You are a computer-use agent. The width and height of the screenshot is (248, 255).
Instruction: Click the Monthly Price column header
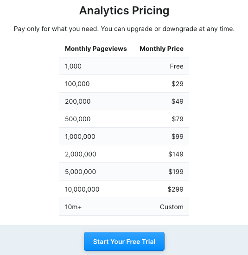(161, 49)
